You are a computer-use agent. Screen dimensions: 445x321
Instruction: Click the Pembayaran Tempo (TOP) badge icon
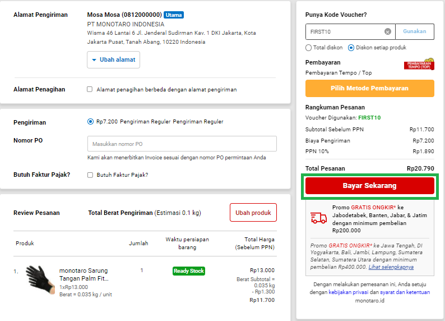pos(419,65)
